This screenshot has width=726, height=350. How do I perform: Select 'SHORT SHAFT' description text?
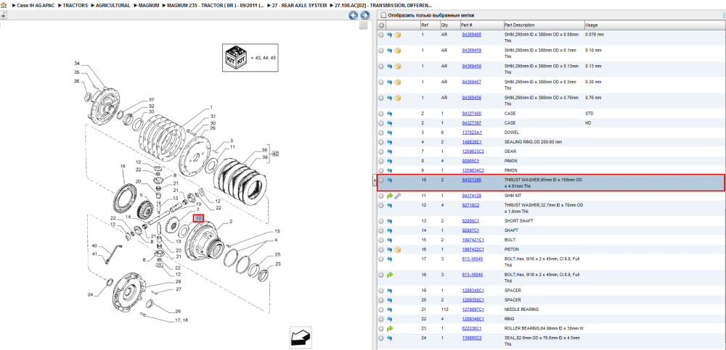[x=518, y=221]
